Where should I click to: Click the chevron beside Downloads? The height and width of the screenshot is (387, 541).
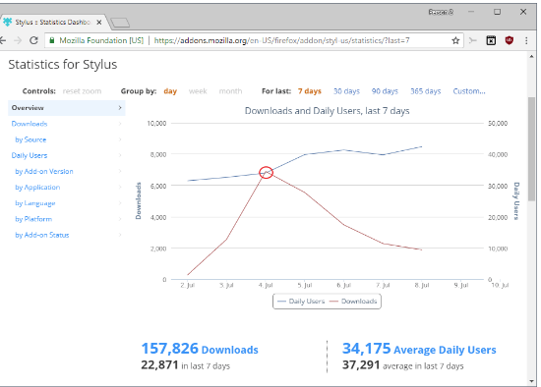pos(120,124)
